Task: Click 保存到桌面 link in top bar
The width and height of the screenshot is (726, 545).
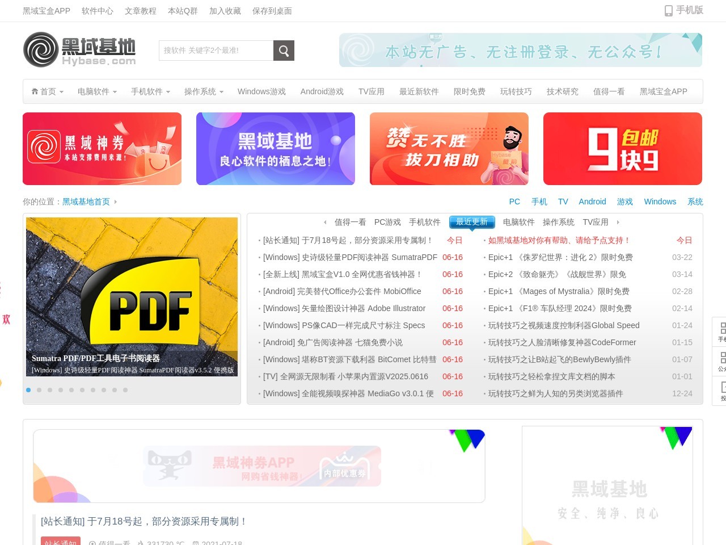Action: tap(272, 11)
